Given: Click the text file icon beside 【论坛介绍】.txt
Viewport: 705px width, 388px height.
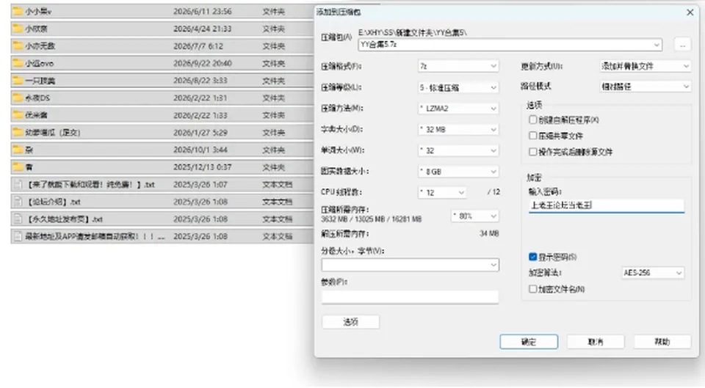Looking at the screenshot, I should point(18,202).
